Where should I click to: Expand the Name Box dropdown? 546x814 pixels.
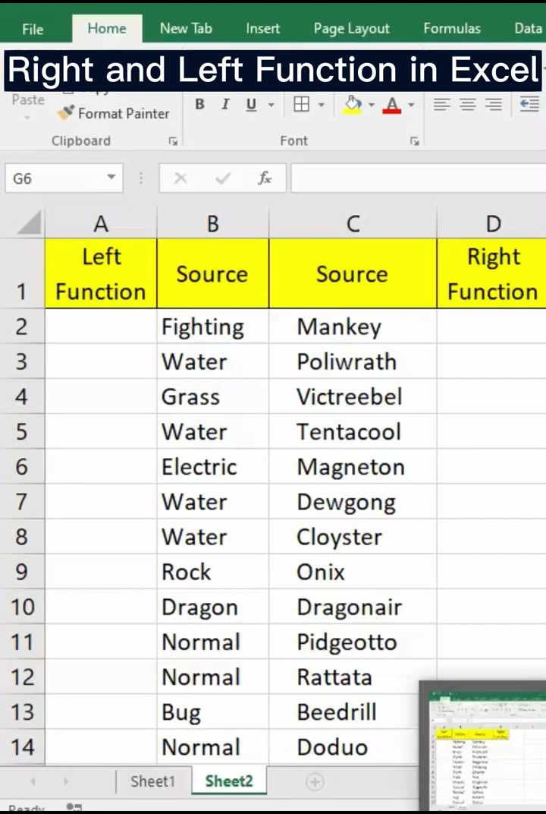(111, 178)
